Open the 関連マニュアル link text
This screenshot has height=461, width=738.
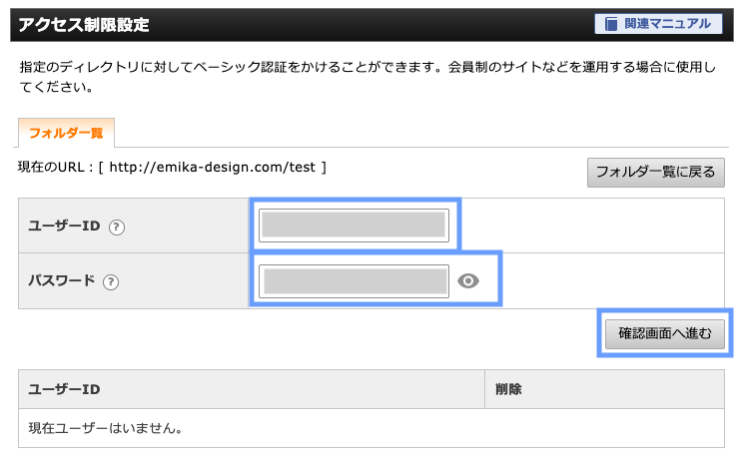(668, 24)
